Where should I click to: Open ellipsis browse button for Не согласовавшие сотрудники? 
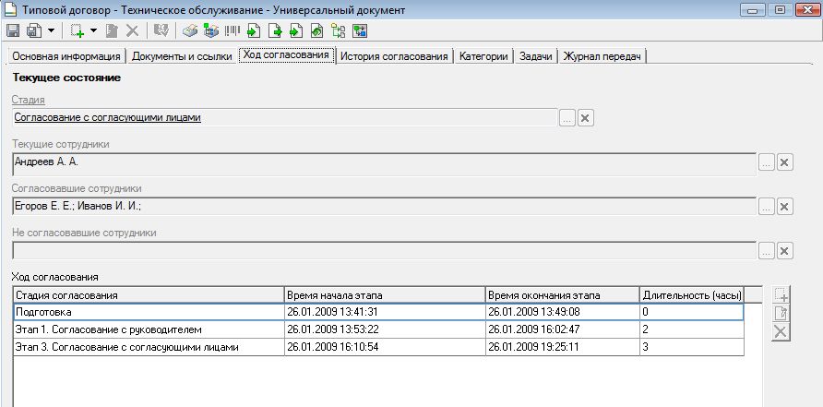(x=767, y=251)
